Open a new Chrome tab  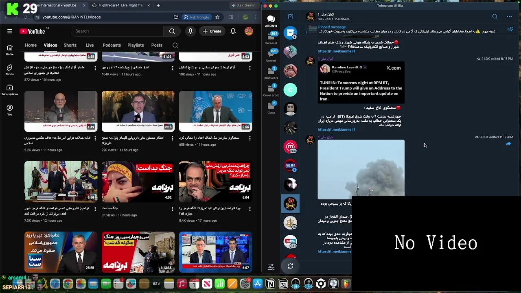click(158, 5)
